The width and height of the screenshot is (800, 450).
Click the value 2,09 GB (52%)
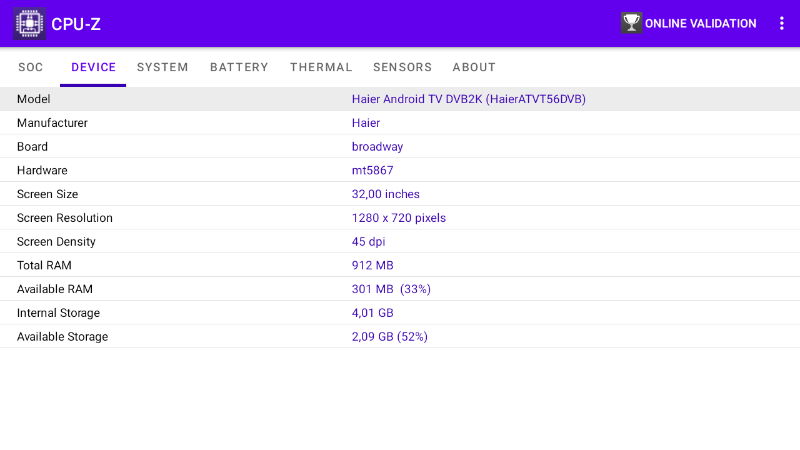pos(390,336)
